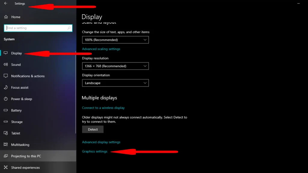Viewport: 308px width, 173px height.
Task: Click the 'Change the size of text' label
Action: click(115, 32)
